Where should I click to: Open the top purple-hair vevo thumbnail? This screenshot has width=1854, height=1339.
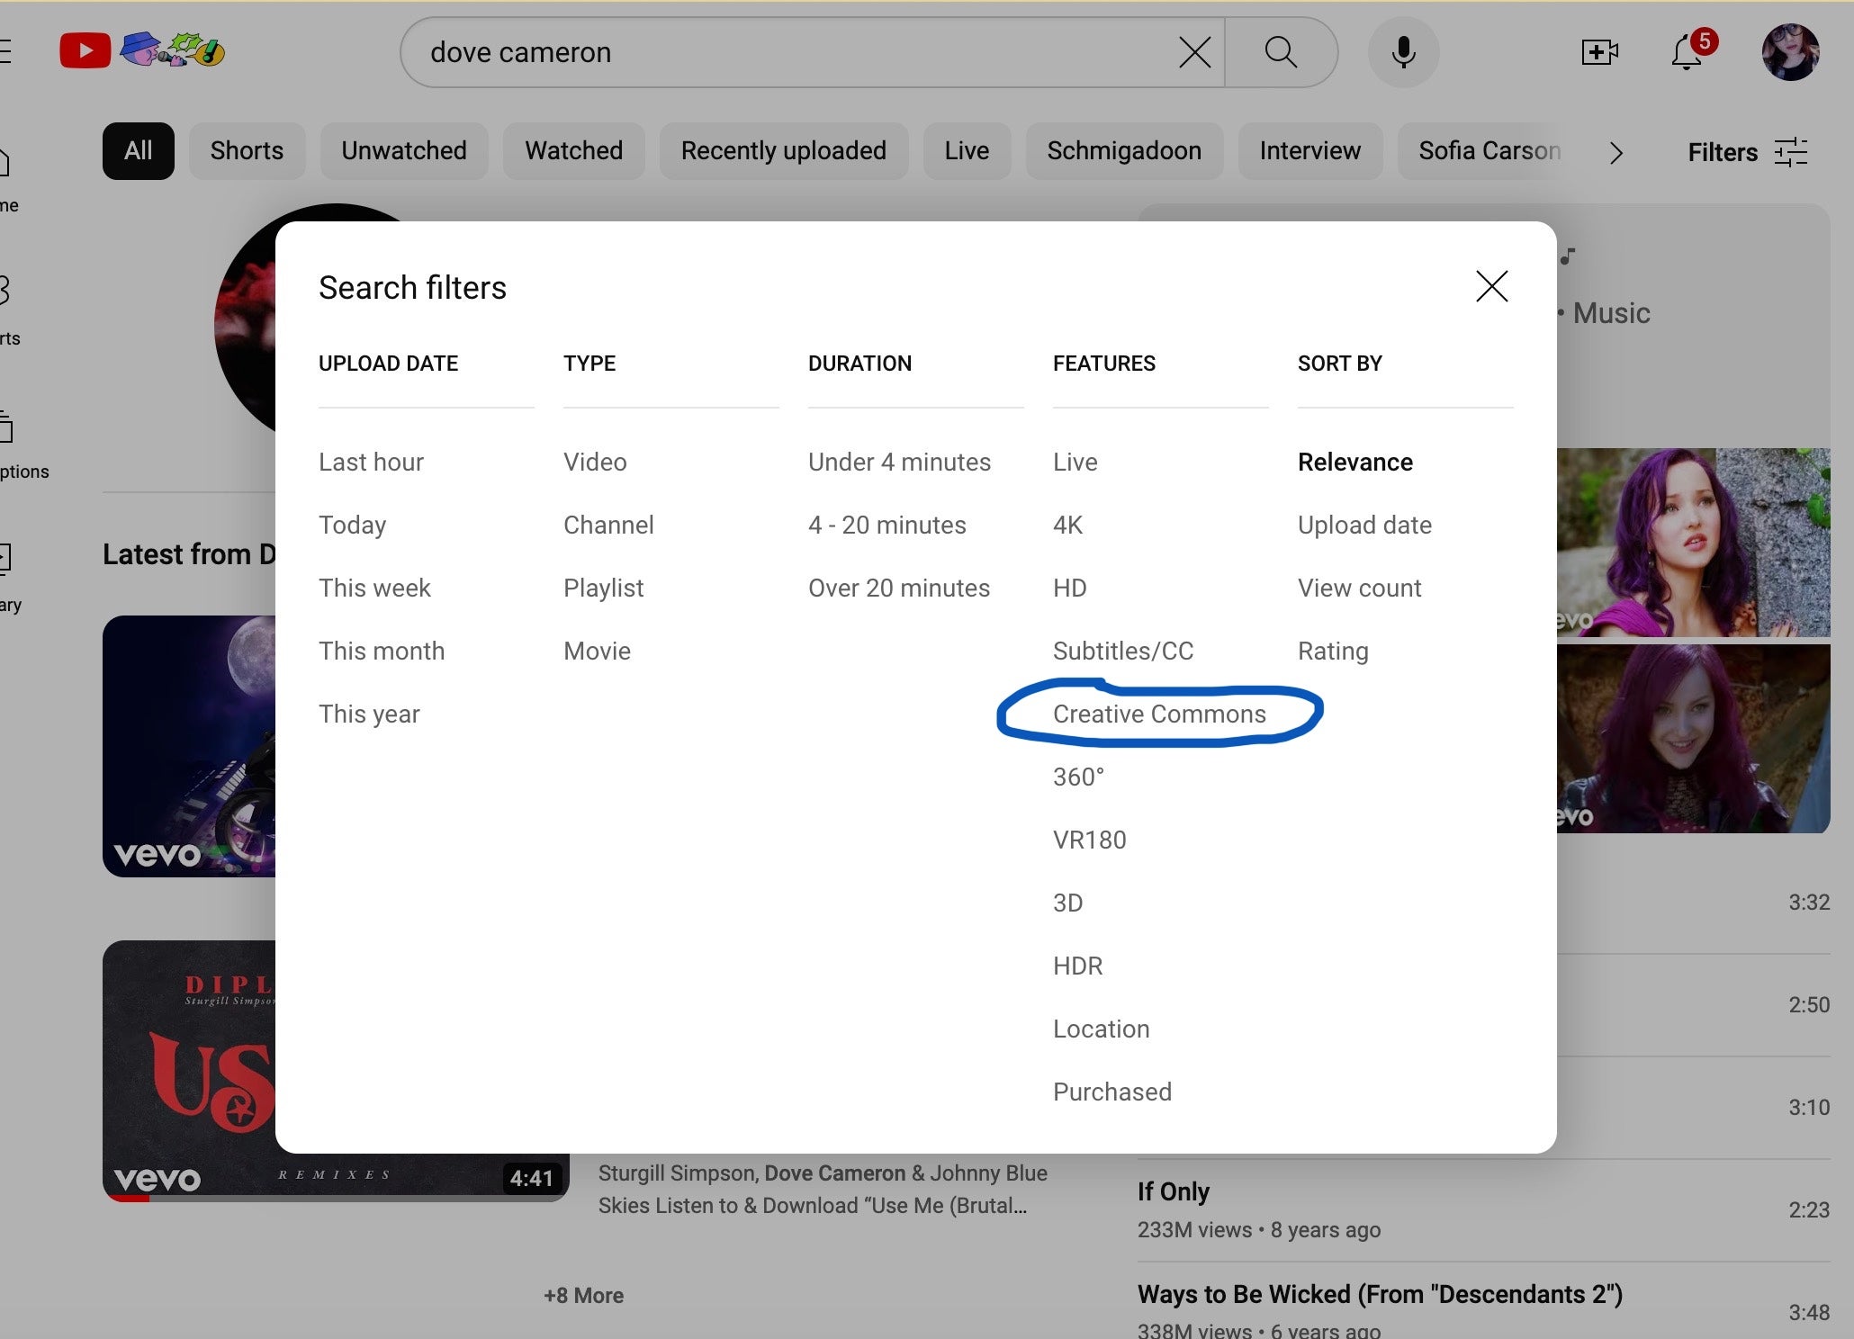click(1694, 543)
